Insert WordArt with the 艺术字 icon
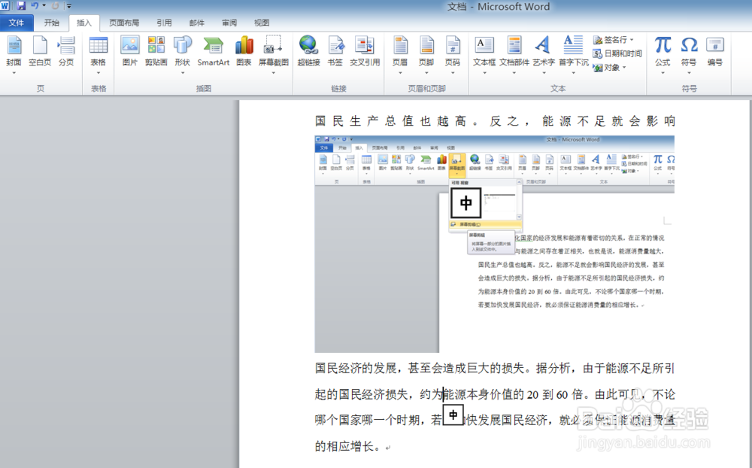 543,50
